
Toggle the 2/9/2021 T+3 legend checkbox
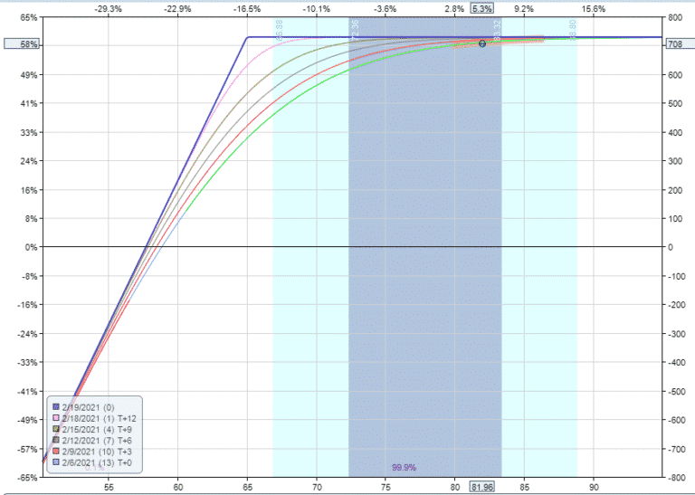click(55, 450)
